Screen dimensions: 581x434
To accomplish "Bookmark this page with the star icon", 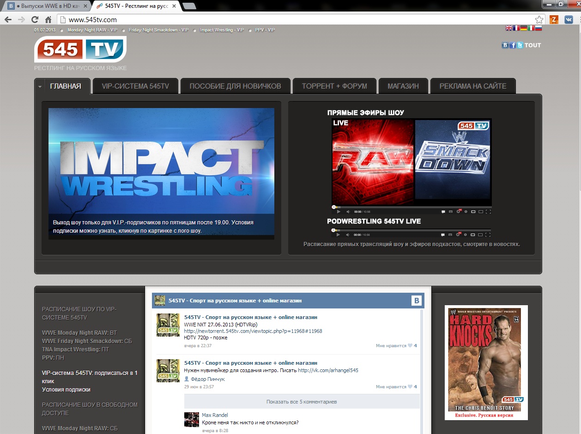I will [539, 19].
